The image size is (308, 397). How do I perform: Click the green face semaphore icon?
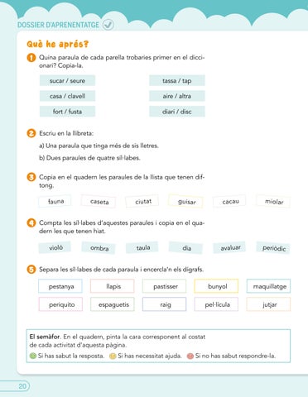coord(33,356)
